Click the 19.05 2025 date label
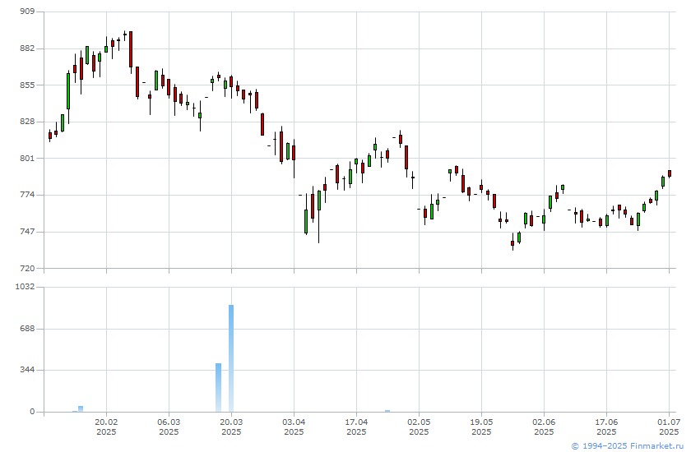Viewport: 691px width, 452px height. 482,427
